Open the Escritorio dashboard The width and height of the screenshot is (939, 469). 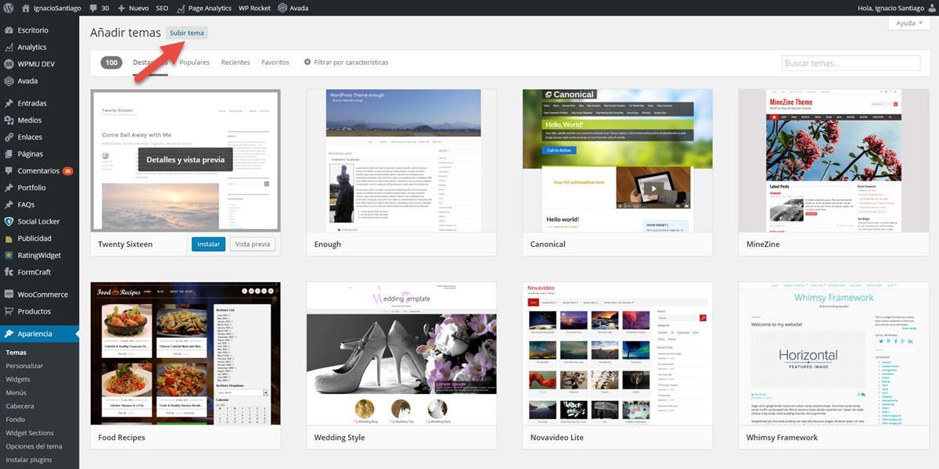pos(33,30)
